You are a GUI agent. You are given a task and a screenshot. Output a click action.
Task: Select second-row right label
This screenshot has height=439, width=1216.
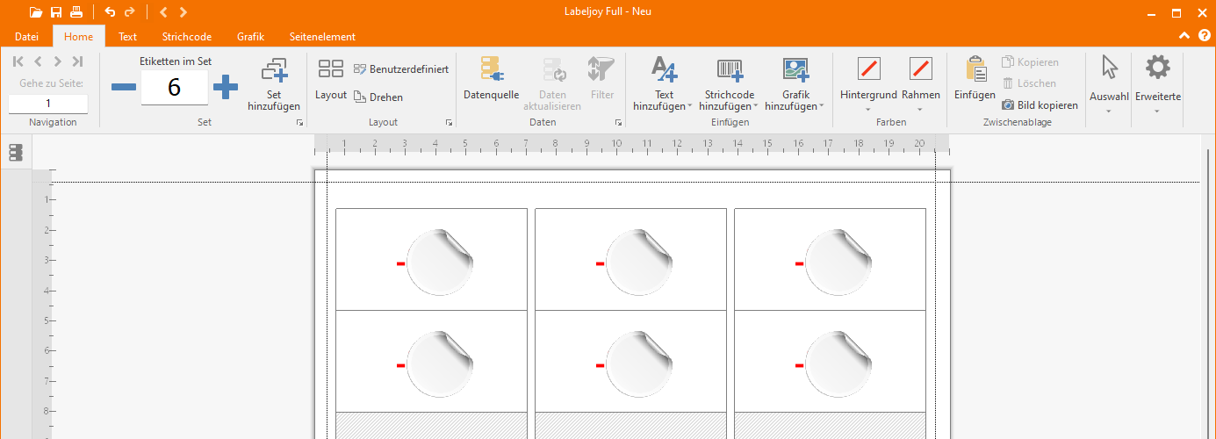point(830,362)
